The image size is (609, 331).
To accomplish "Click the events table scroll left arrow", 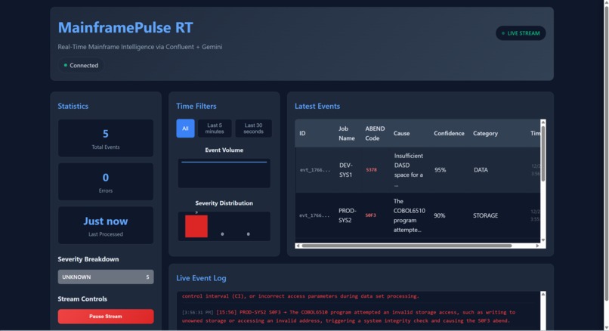I will pyautogui.click(x=298, y=246).
